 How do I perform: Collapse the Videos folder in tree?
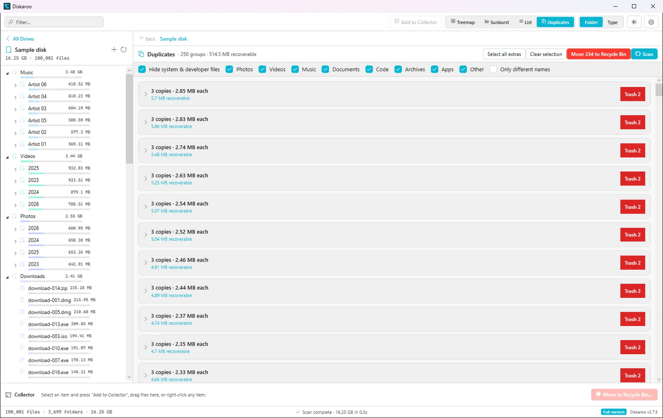coord(7,157)
